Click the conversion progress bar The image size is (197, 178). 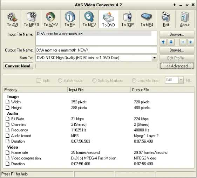click(x=96, y=66)
